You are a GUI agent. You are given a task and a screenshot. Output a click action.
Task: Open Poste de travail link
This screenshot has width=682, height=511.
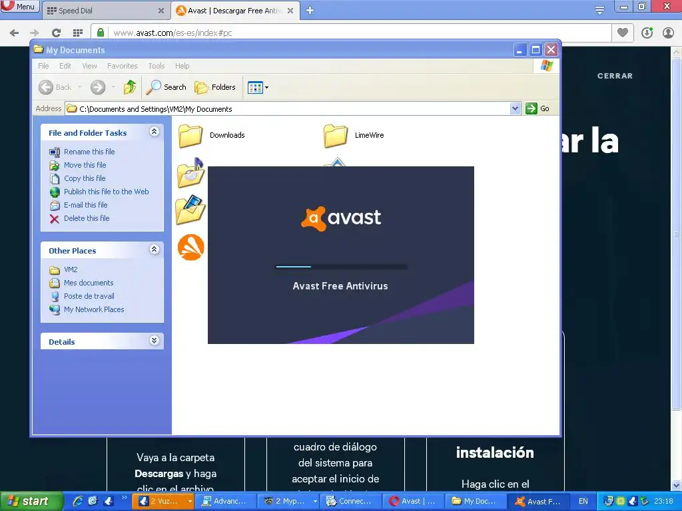(89, 296)
